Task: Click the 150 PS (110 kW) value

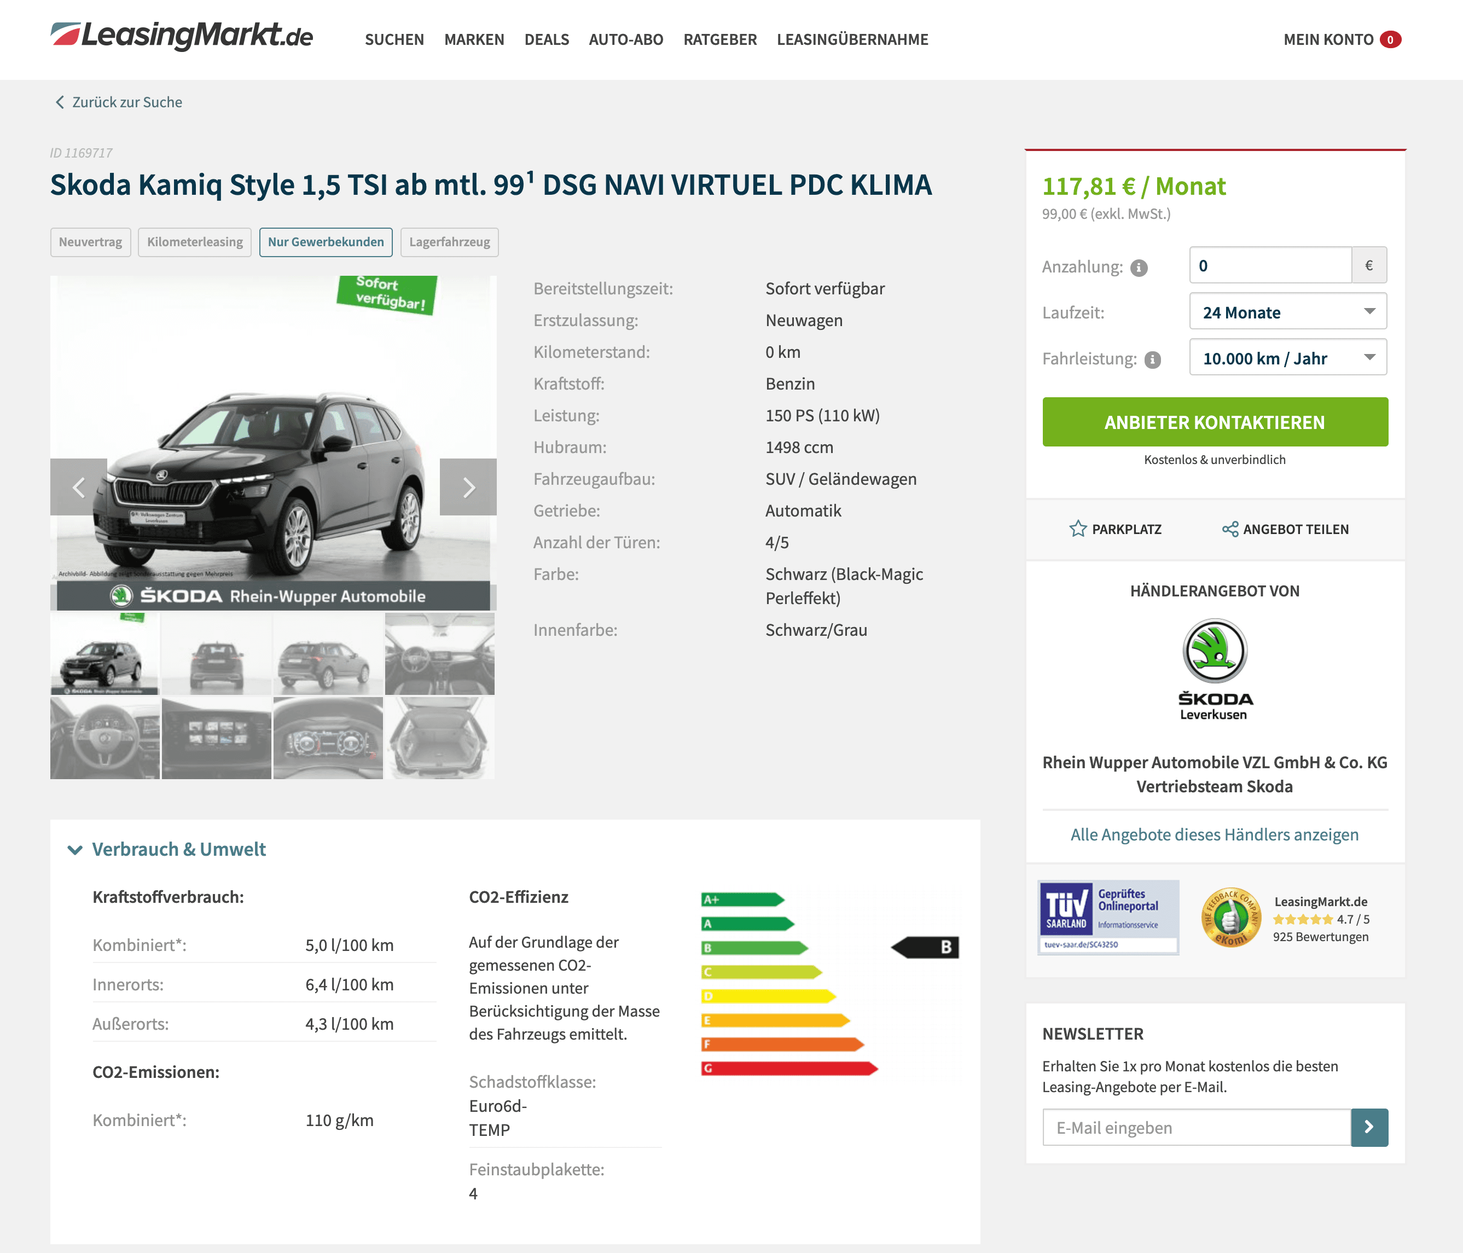Action: click(x=822, y=416)
